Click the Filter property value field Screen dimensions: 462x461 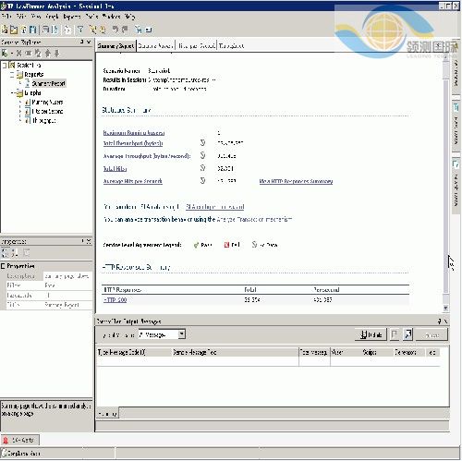[67, 285]
